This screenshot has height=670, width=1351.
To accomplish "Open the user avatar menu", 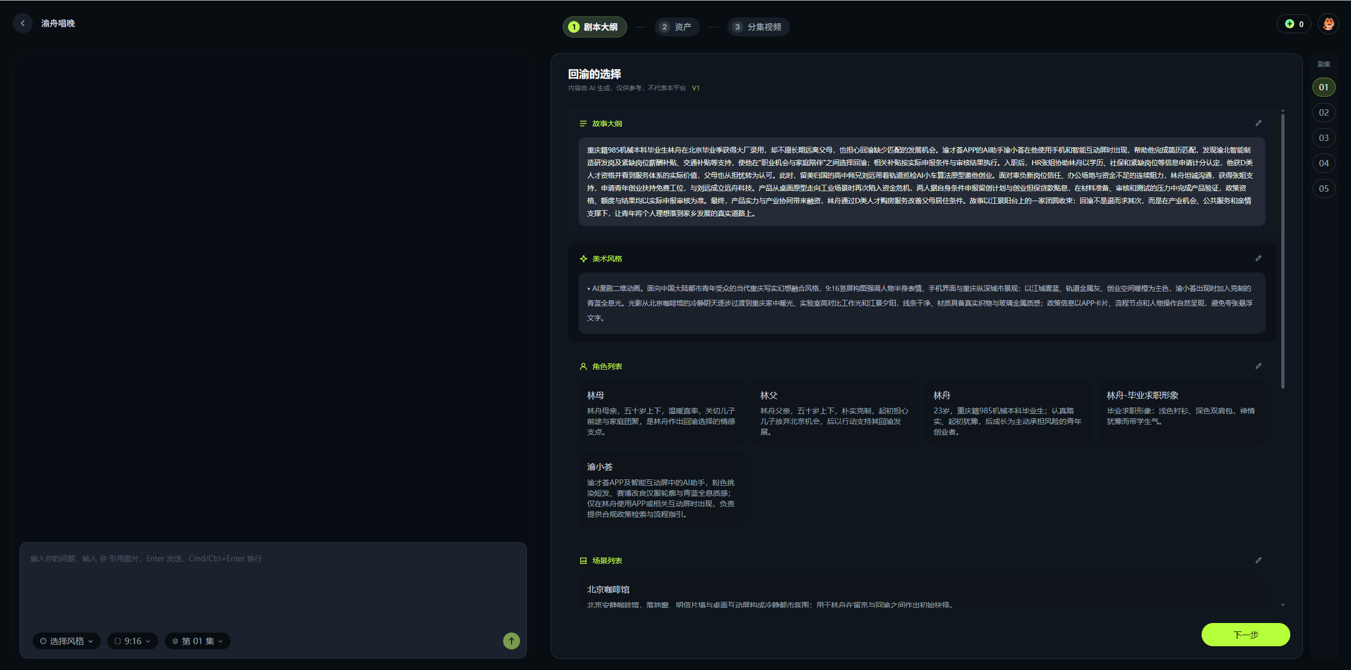I will [x=1328, y=24].
